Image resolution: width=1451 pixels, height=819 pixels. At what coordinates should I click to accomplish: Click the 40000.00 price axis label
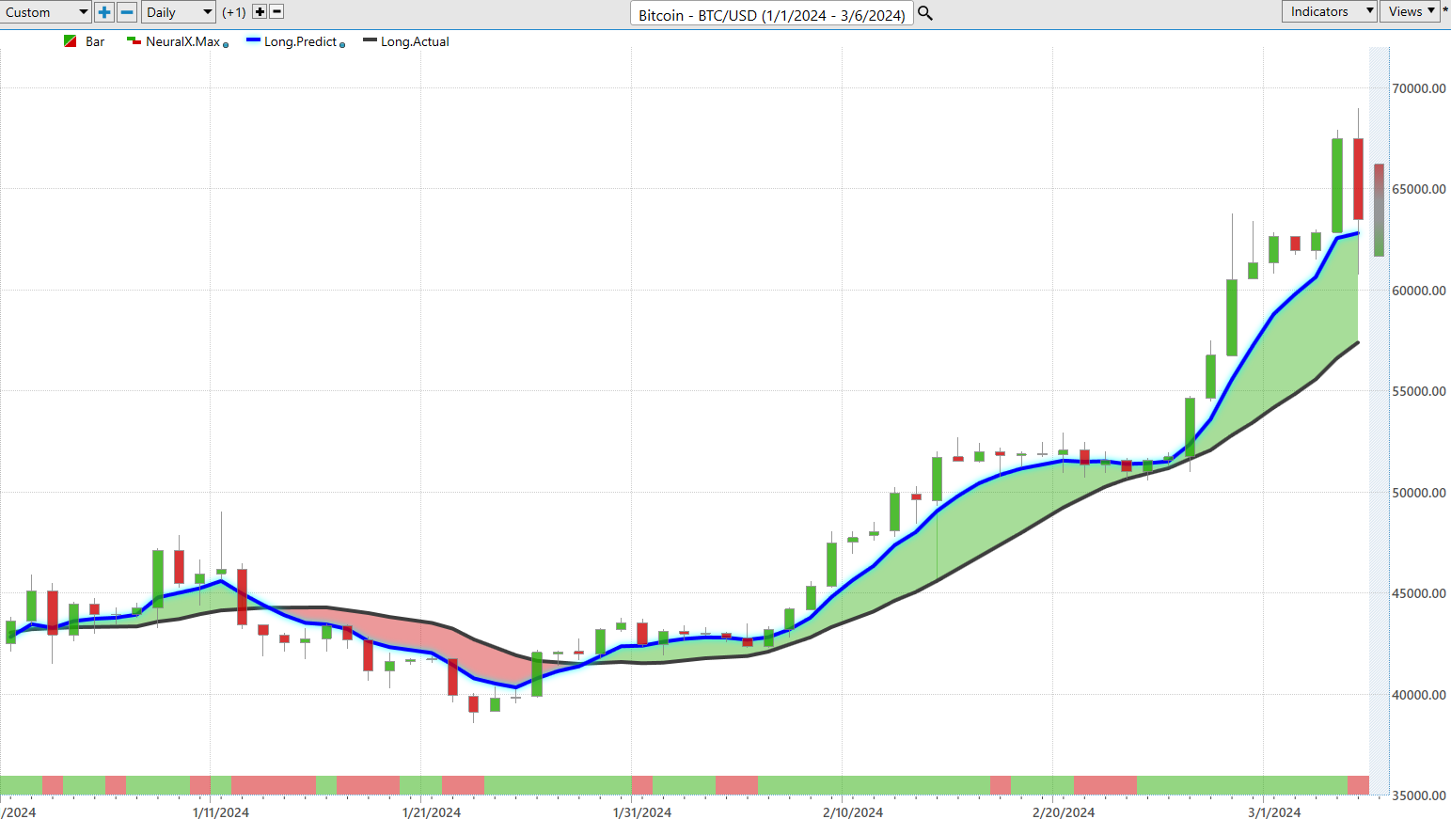click(1419, 695)
